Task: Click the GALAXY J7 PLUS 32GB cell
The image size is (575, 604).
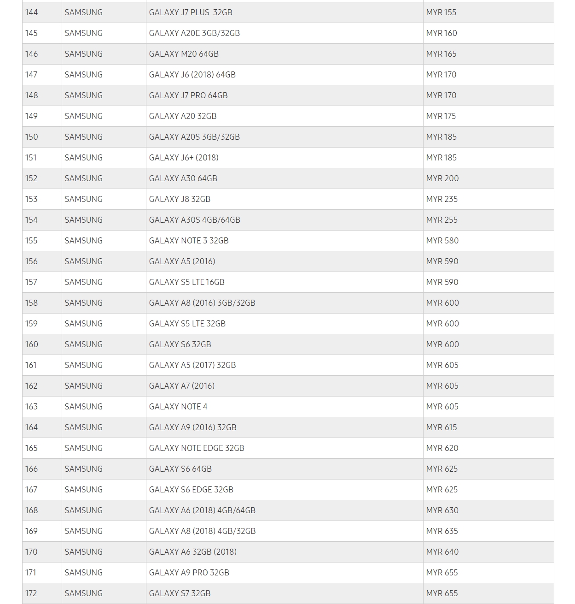Action: click(191, 12)
